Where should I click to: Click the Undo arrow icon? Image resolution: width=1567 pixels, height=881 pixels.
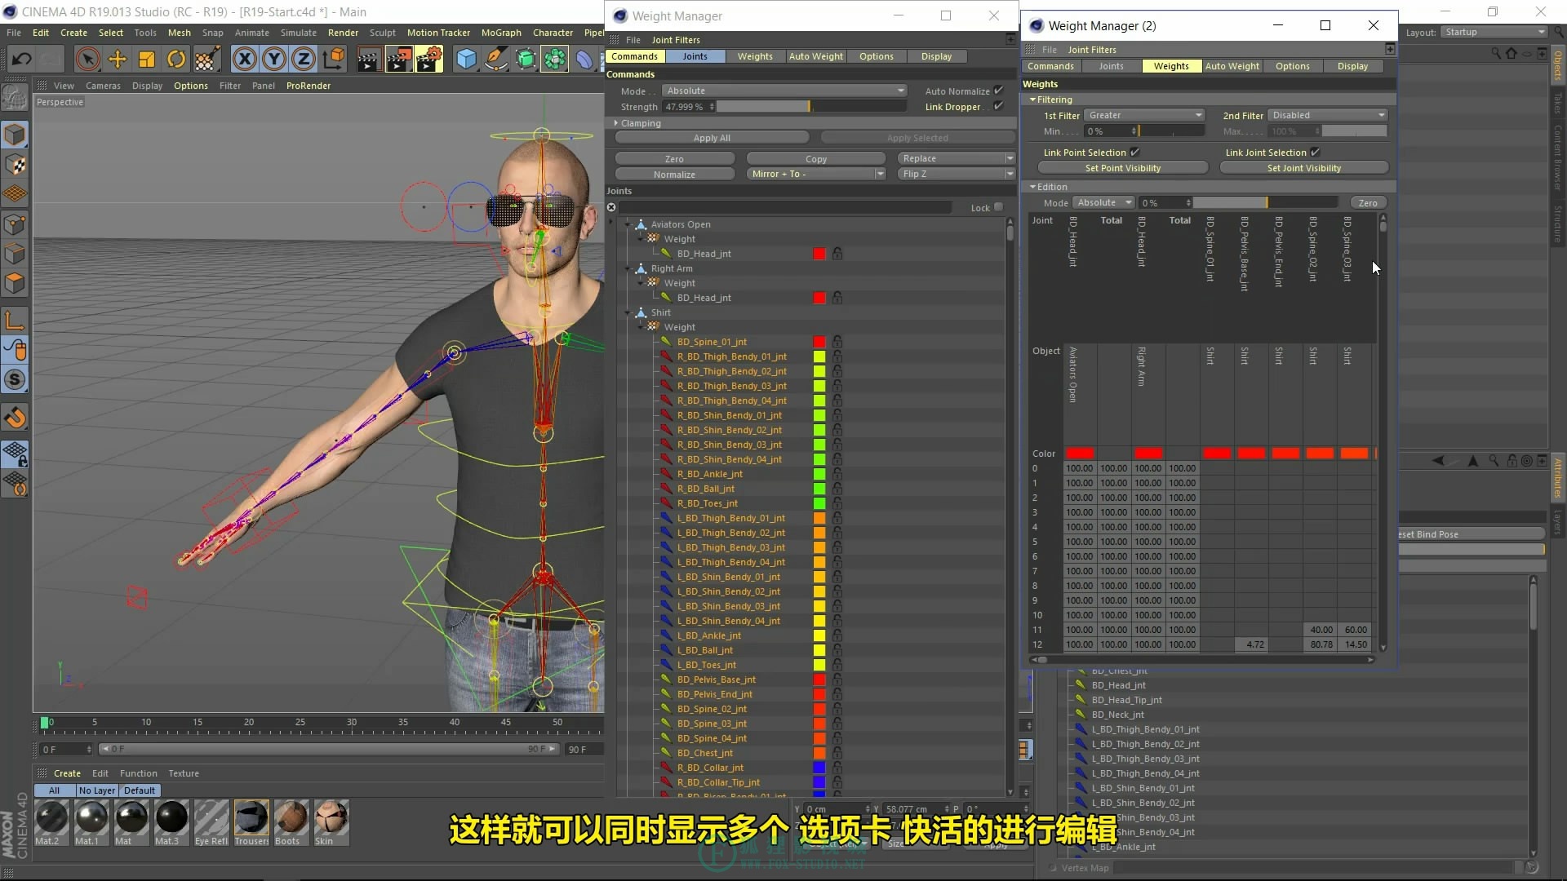point(22,59)
